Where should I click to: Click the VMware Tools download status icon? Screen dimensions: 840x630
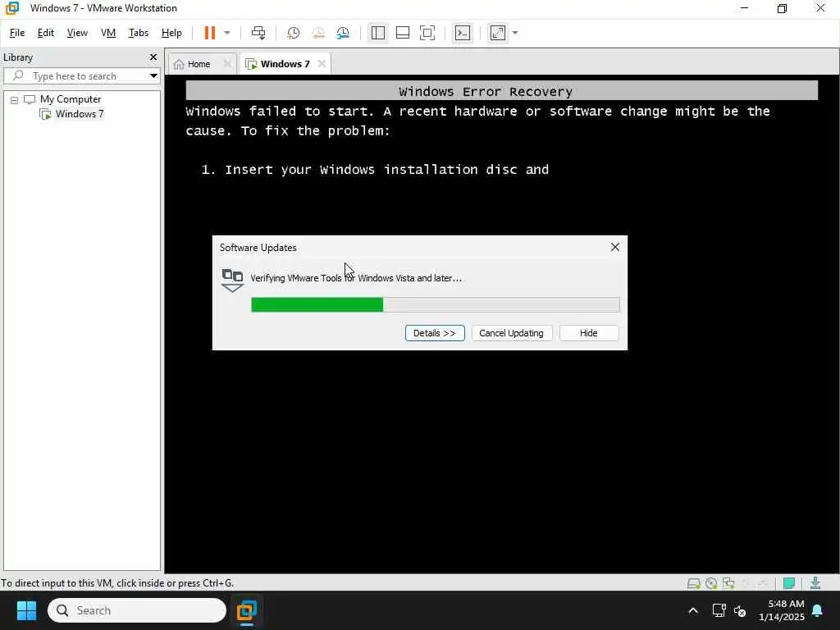pos(815,583)
